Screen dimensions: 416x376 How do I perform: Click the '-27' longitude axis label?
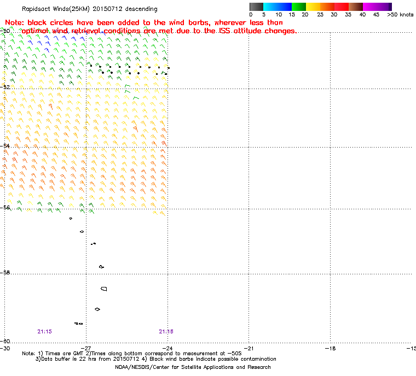pos(86,349)
